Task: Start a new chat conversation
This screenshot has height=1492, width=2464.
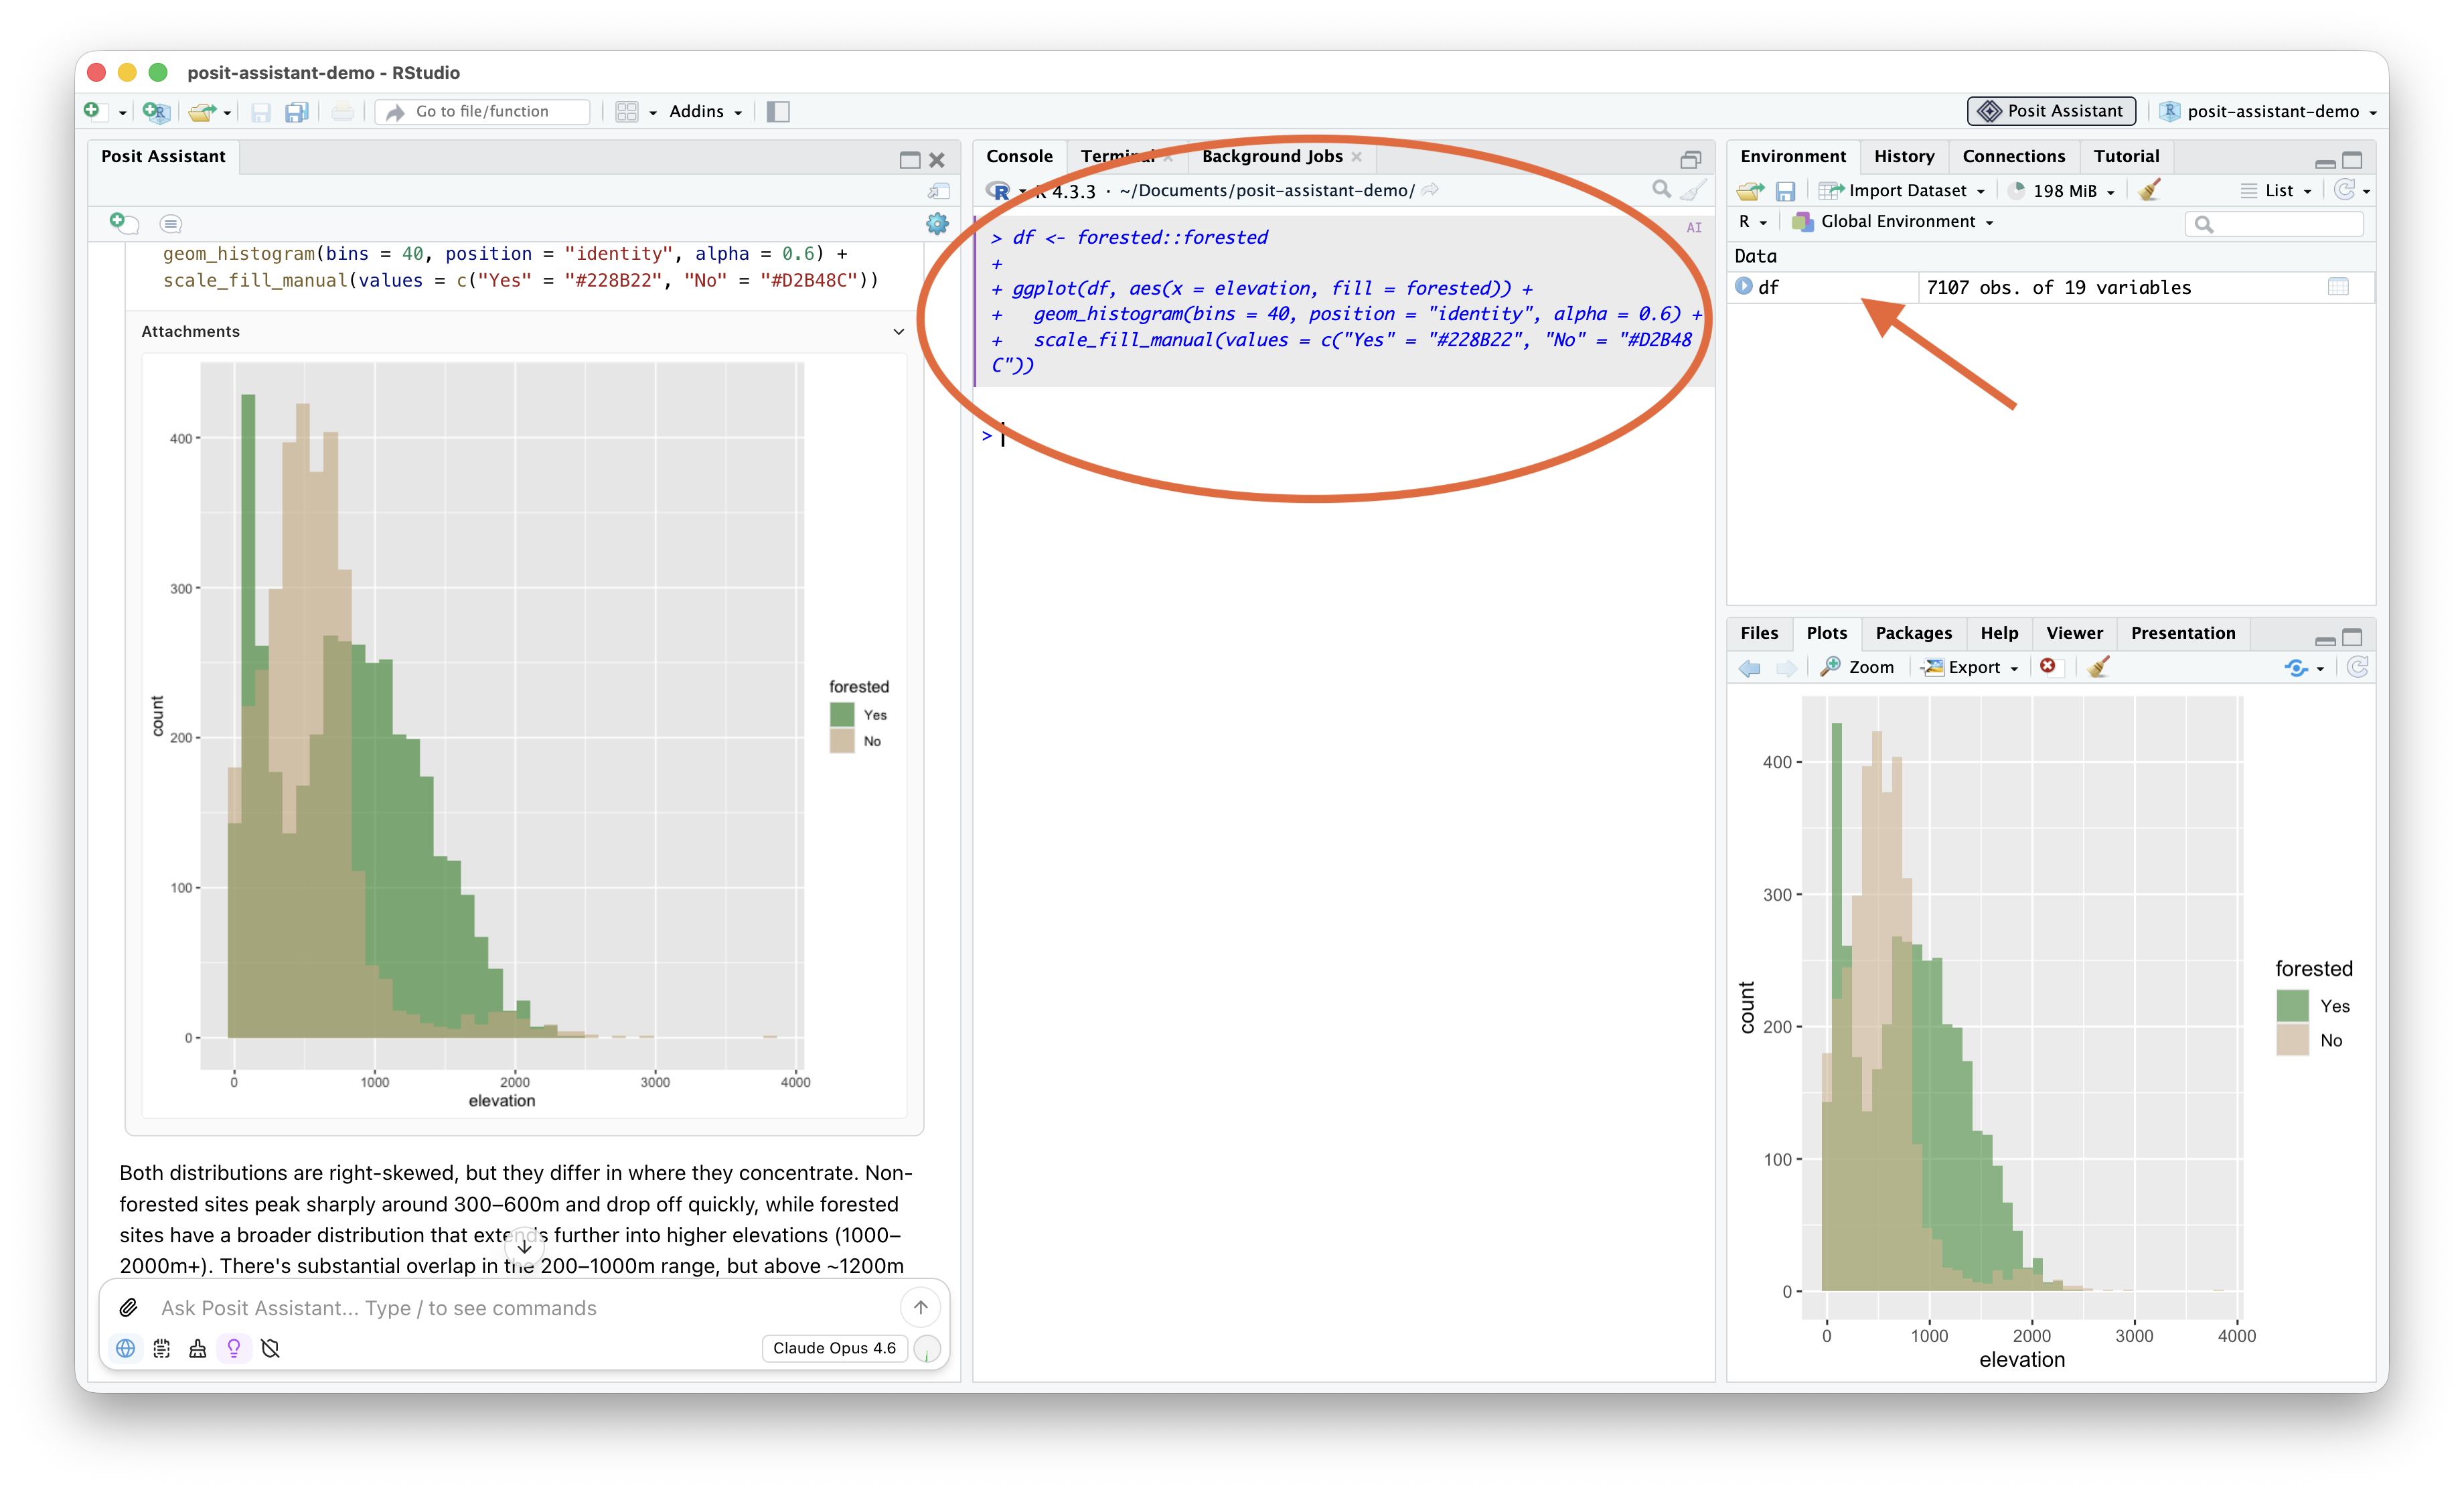Action: [x=124, y=223]
